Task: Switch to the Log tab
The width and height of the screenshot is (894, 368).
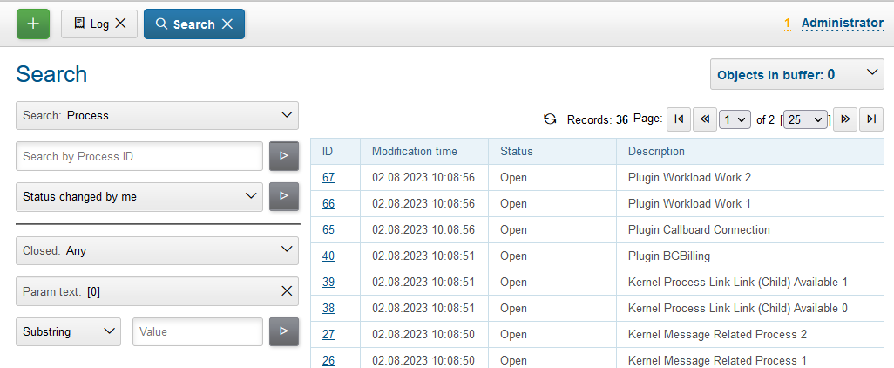Action: (x=90, y=24)
